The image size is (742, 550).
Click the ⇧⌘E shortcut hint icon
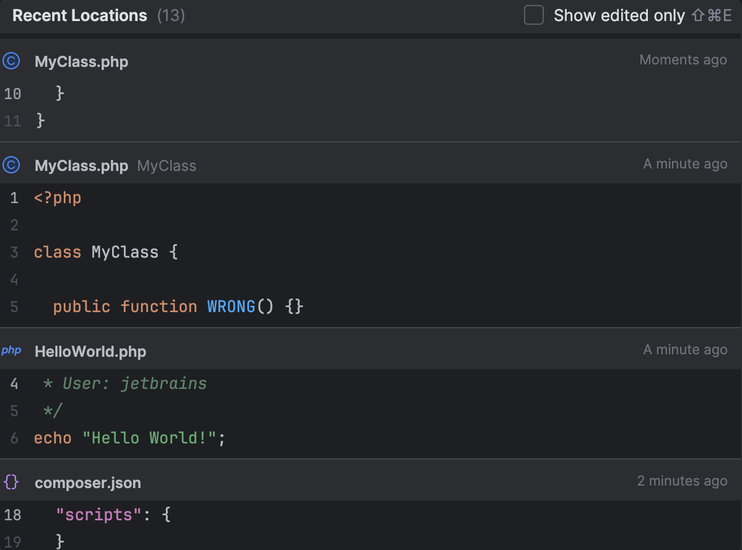click(x=712, y=15)
